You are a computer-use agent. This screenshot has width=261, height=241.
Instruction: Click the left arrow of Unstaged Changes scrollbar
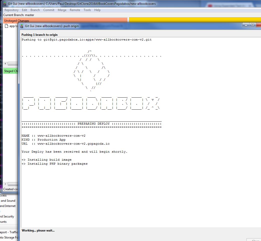pyautogui.click(x=5, y=64)
